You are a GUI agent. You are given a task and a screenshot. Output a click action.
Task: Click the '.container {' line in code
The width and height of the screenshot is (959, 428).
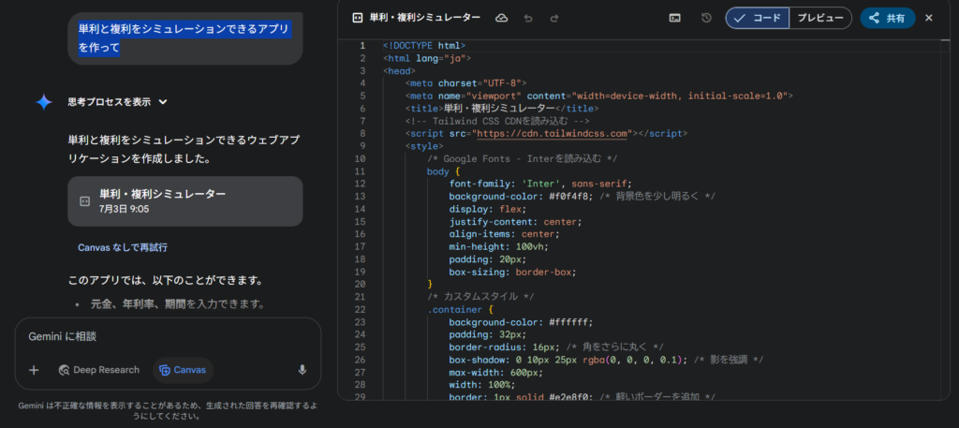pos(460,309)
